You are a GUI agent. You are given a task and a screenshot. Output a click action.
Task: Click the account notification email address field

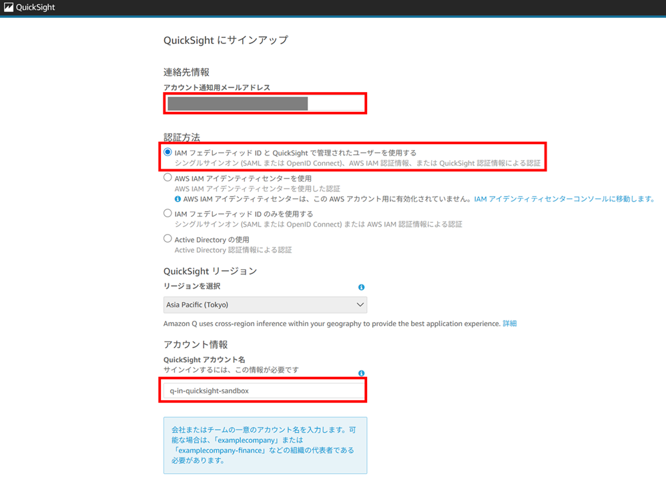(x=265, y=103)
